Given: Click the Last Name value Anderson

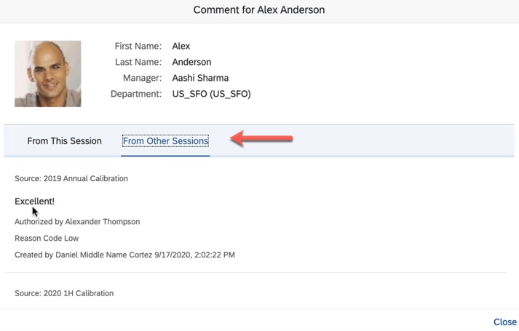Looking at the screenshot, I should (191, 62).
